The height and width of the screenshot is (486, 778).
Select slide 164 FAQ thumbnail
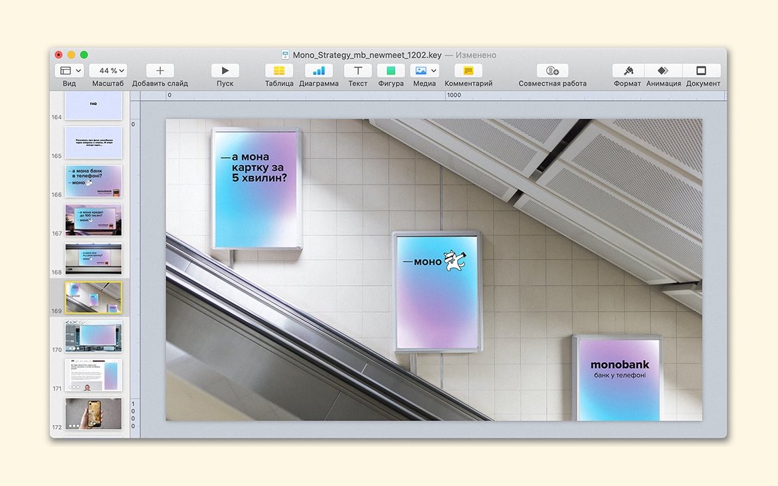point(93,105)
